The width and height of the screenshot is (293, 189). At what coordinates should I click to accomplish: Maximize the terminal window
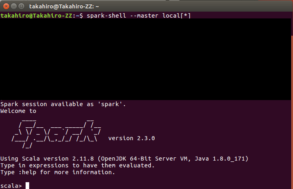pyautogui.click(x=22, y=6)
